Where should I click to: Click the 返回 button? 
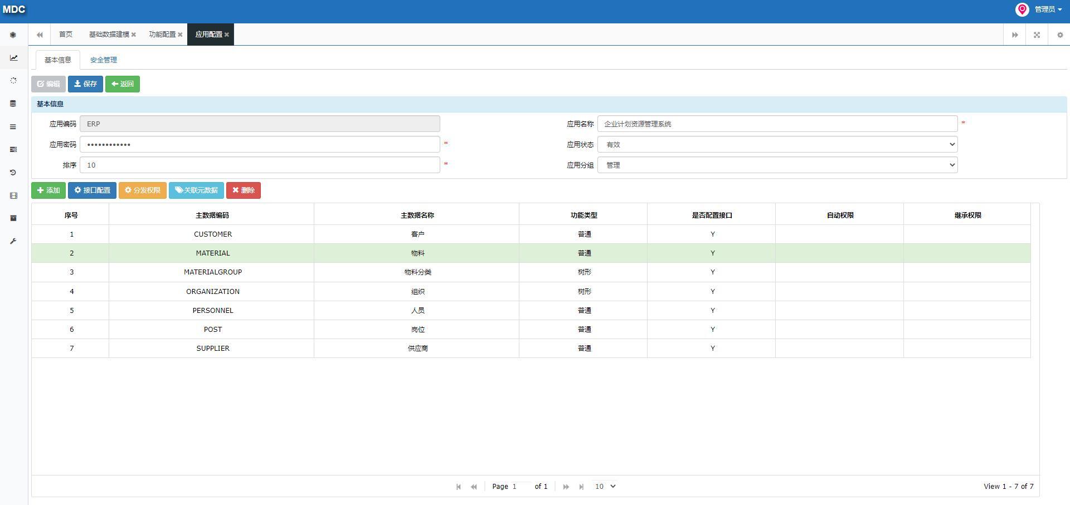[123, 84]
